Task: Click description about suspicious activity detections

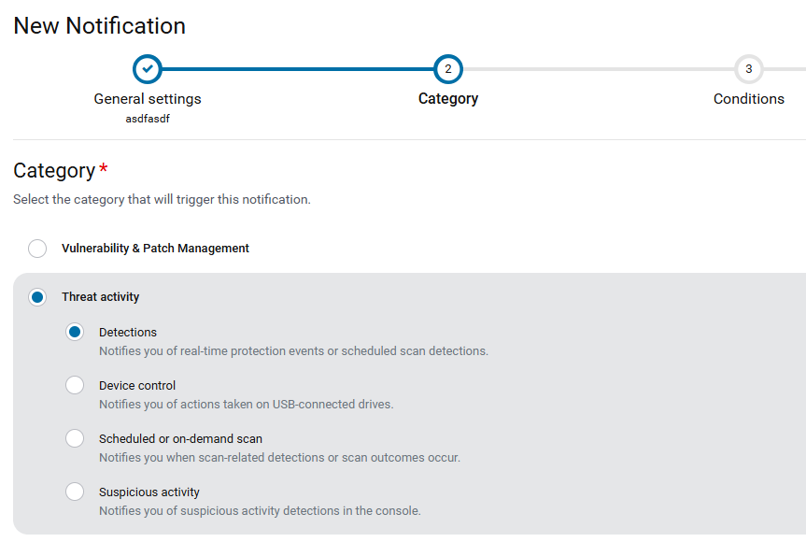Action: point(260,510)
